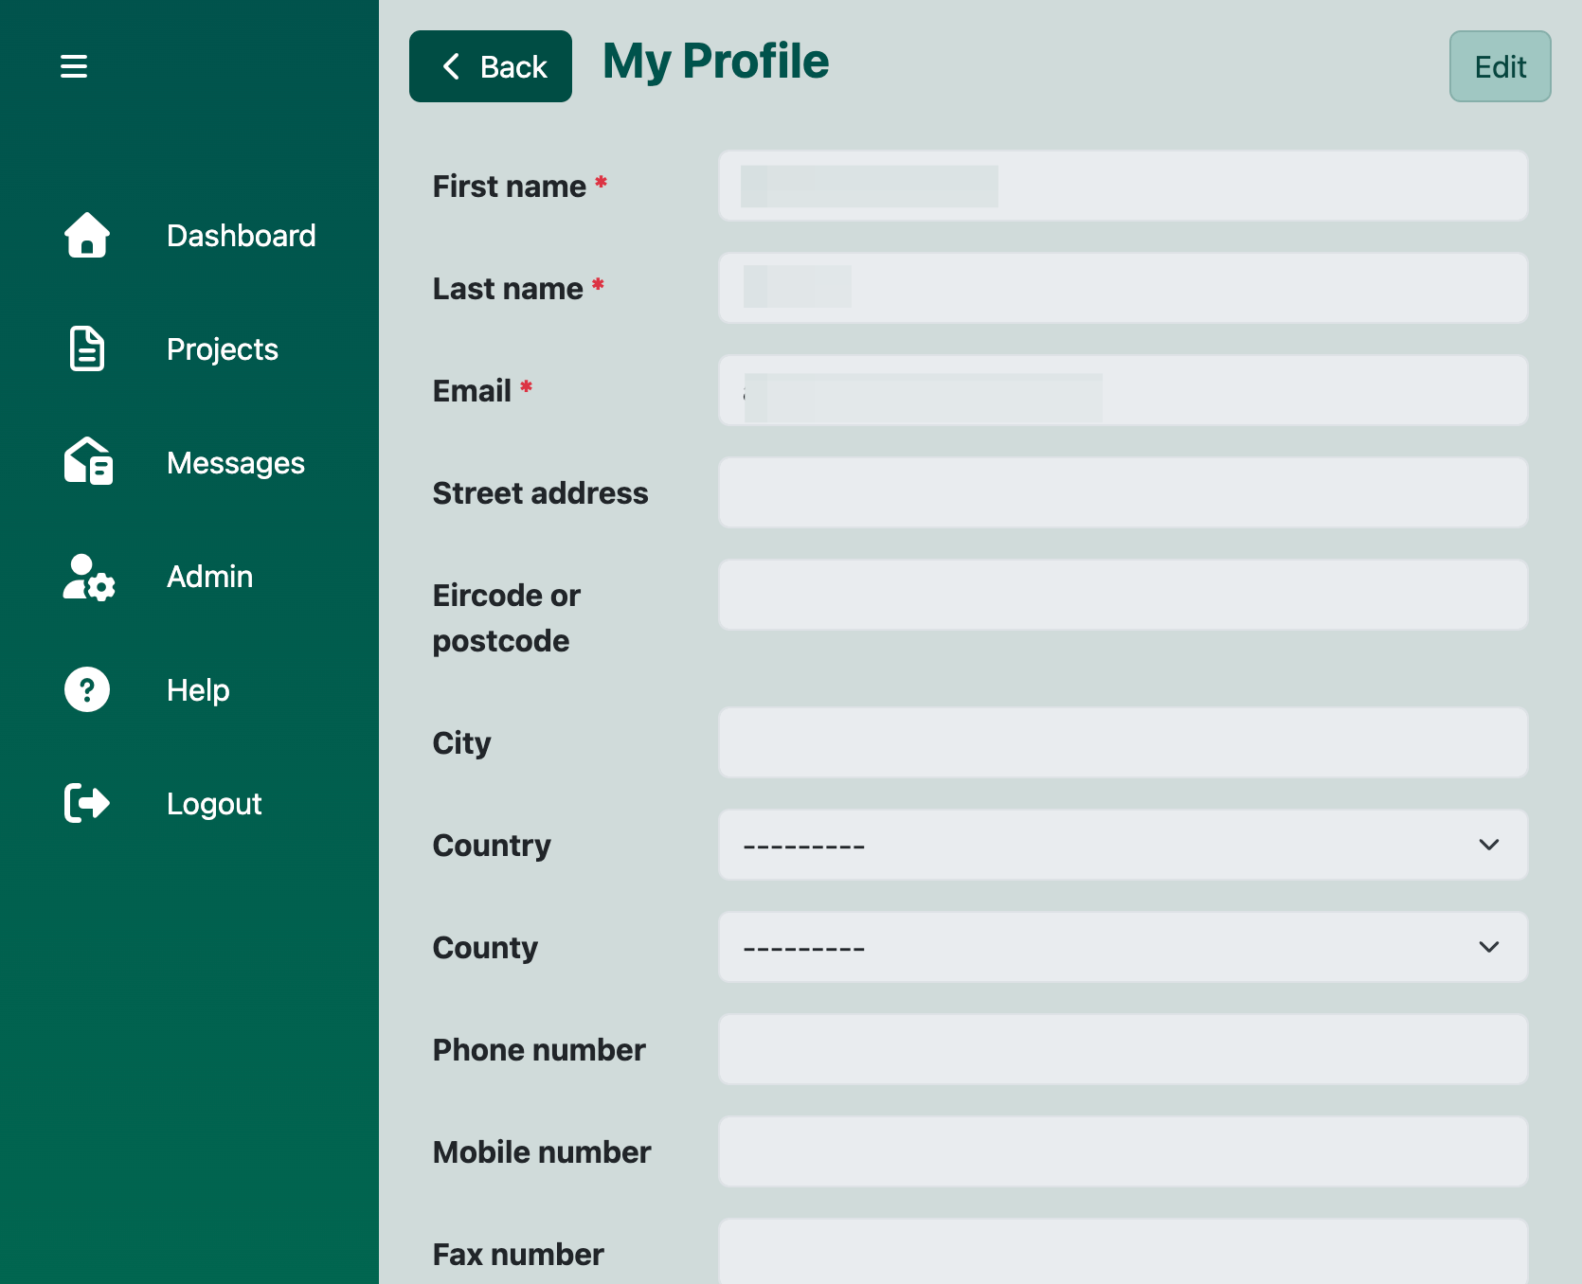1582x1284 pixels.
Task: Click the "Eircode or postcode" label
Action: click(507, 618)
